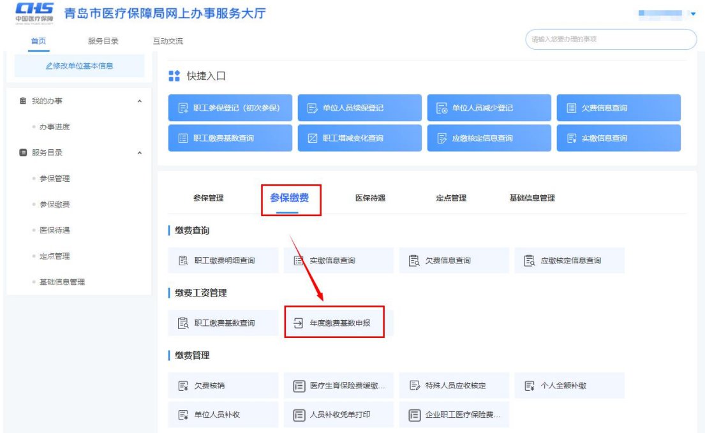This screenshot has width=705, height=433.
Task: Select 基础信息管理 in the sidebar
Action: (62, 282)
